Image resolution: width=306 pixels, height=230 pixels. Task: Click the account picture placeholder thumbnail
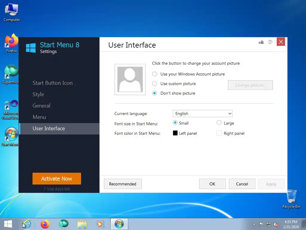click(x=130, y=79)
